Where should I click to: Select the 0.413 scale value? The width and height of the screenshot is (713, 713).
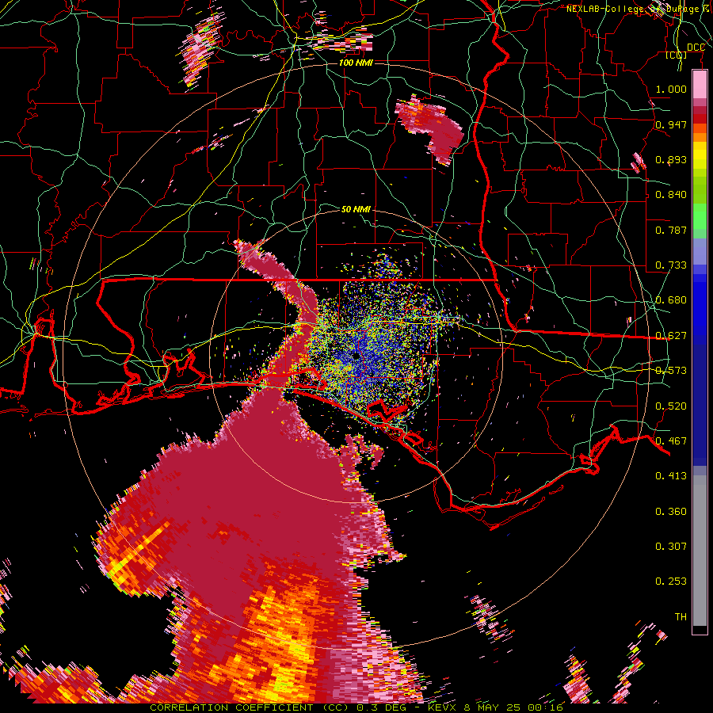point(671,476)
